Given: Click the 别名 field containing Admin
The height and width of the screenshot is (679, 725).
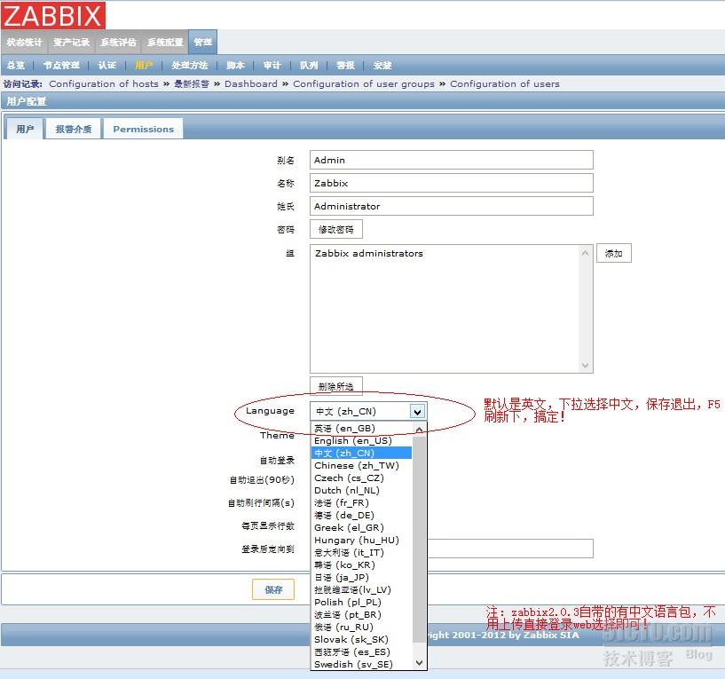Looking at the screenshot, I should [x=452, y=160].
